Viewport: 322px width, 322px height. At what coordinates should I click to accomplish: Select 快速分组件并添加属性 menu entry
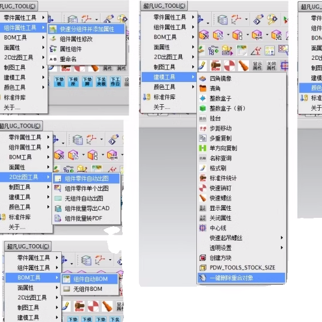pyautogui.click(x=86, y=29)
